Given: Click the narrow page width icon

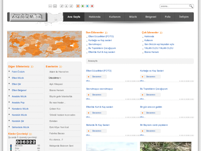Looking at the screenshot, I should (50, 6).
